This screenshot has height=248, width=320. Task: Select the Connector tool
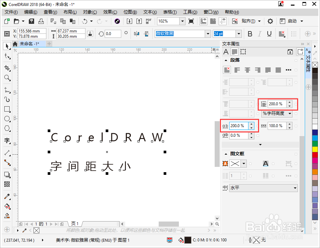point(7,162)
